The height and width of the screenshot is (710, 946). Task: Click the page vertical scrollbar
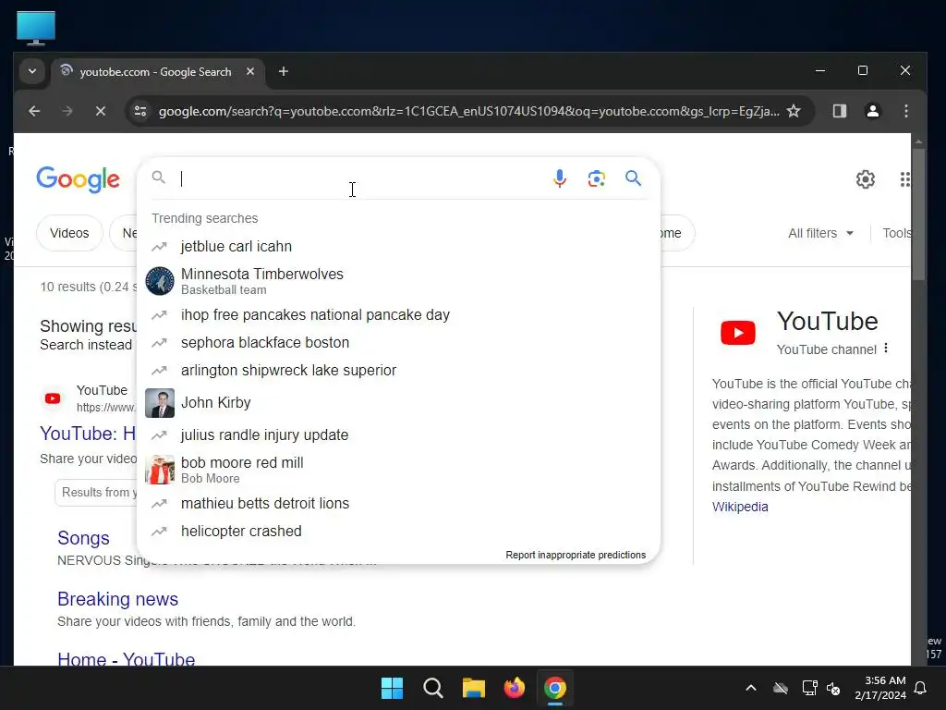tap(918, 214)
